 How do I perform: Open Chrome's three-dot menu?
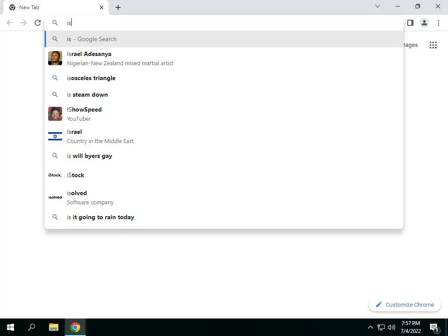(x=438, y=23)
